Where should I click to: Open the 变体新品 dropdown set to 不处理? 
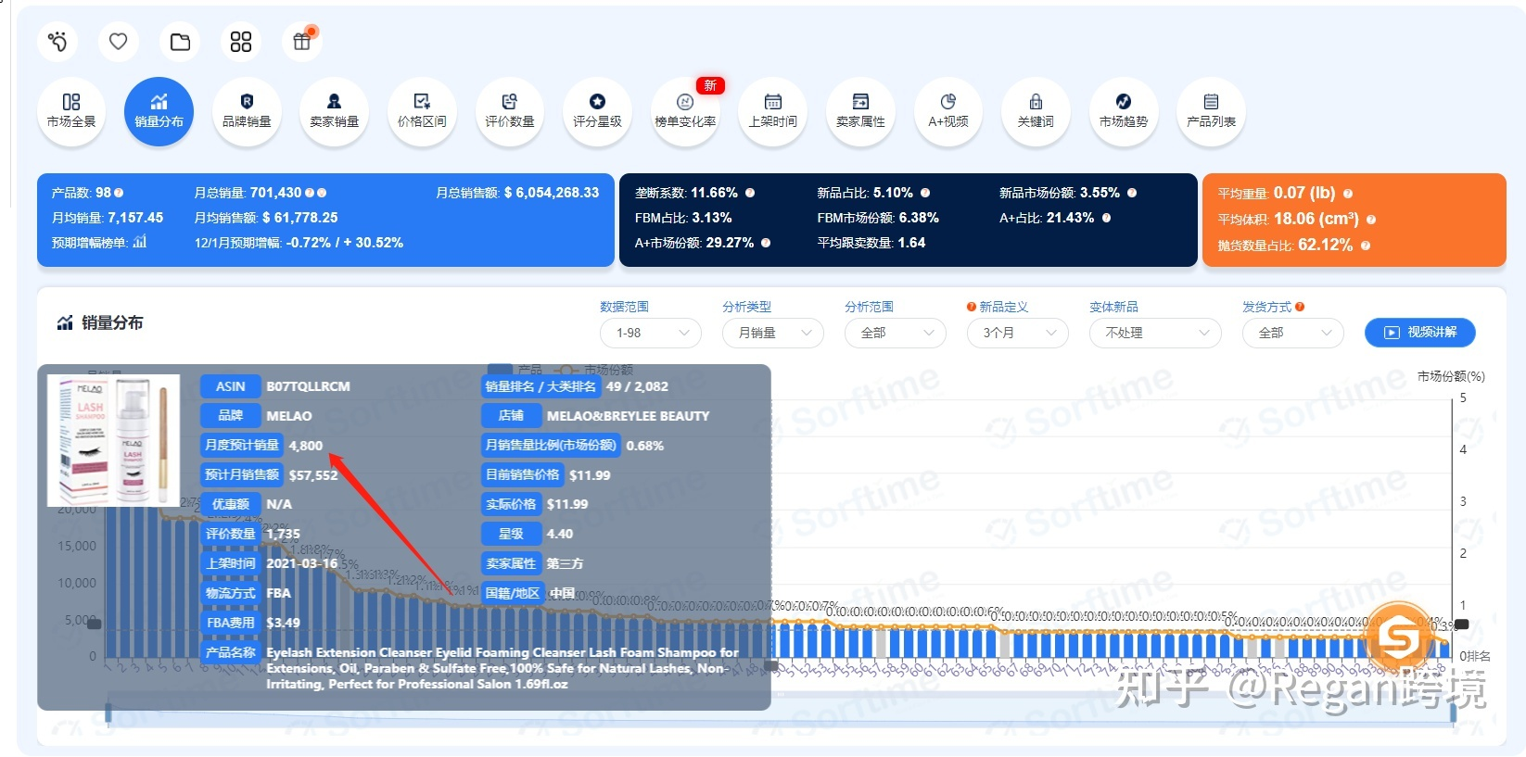[1154, 333]
